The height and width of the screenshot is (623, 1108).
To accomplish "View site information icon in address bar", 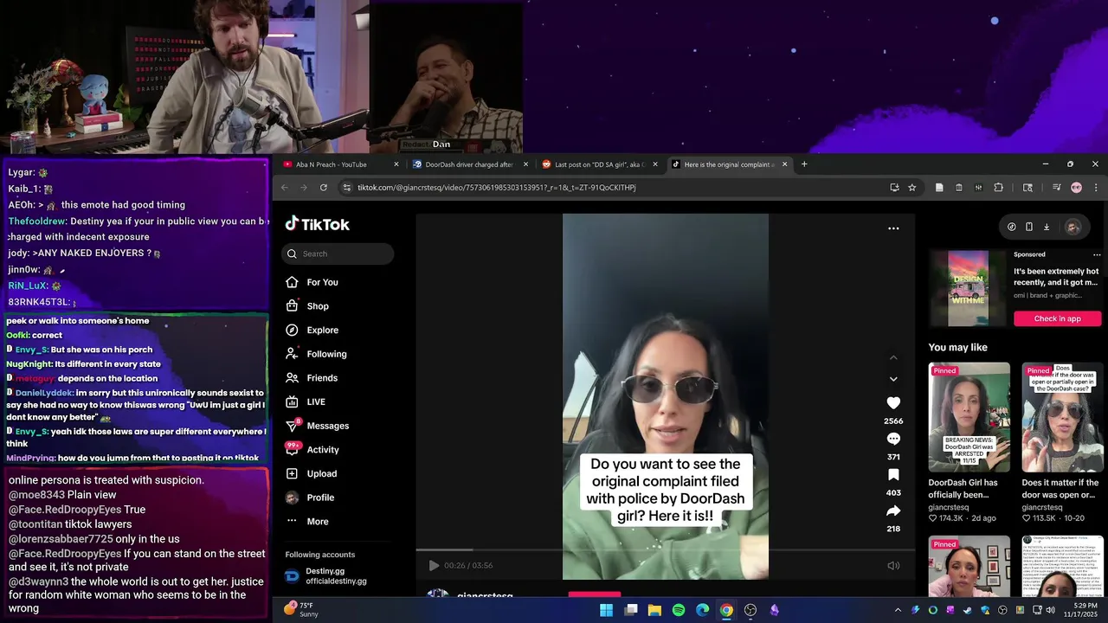I will 347,187.
